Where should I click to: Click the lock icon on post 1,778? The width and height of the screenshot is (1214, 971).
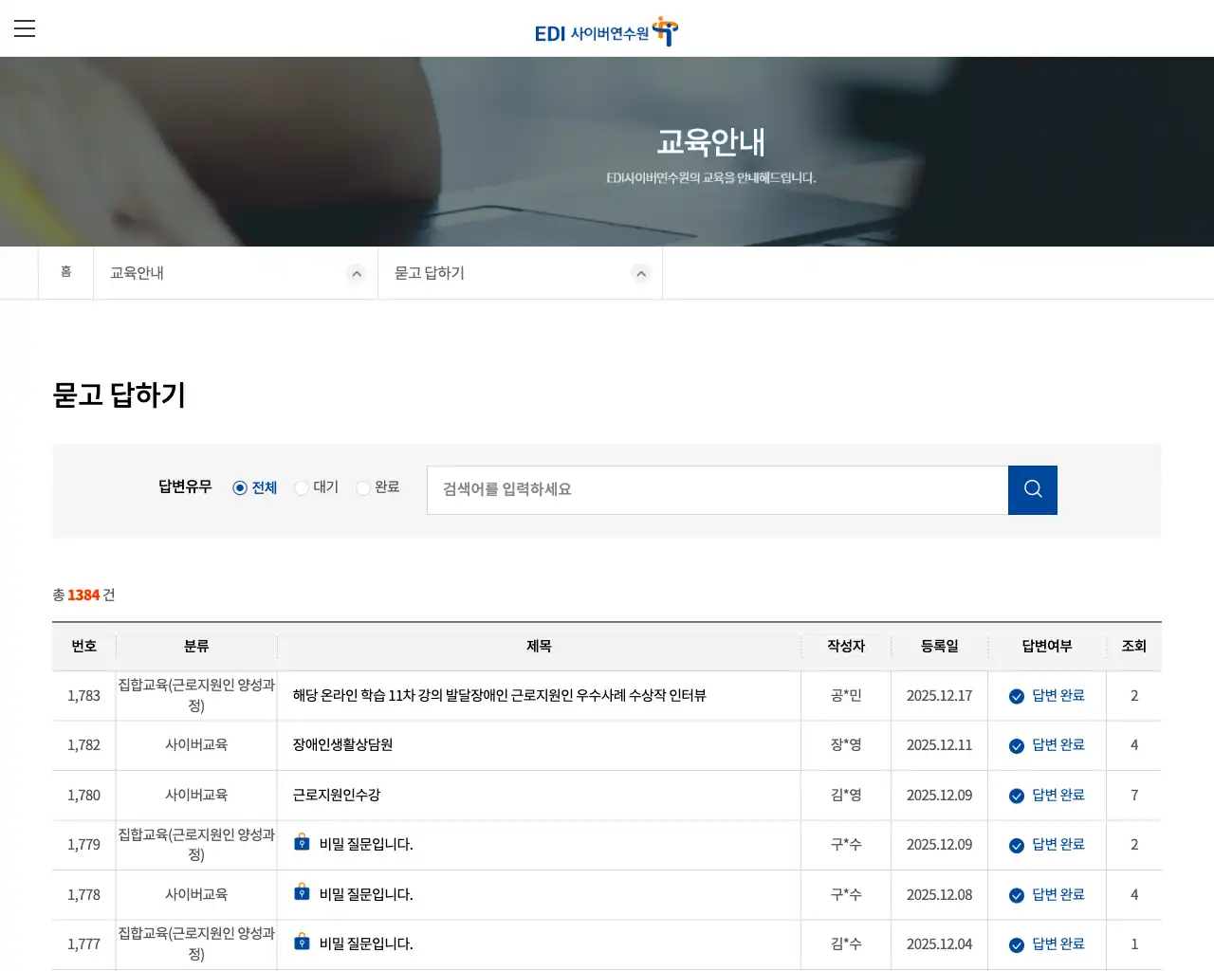point(302,893)
